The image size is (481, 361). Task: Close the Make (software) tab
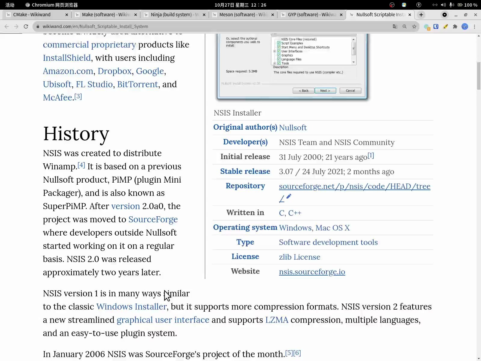tap(135, 15)
